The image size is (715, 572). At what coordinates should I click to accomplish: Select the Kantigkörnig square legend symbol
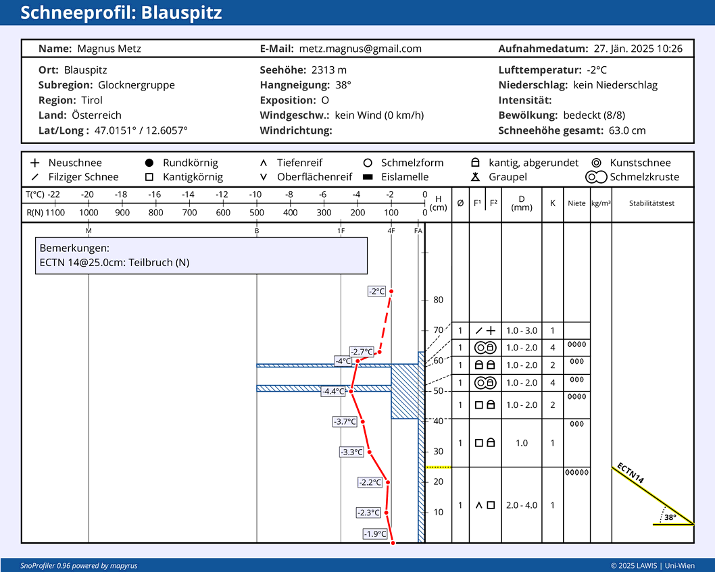[x=149, y=177]
